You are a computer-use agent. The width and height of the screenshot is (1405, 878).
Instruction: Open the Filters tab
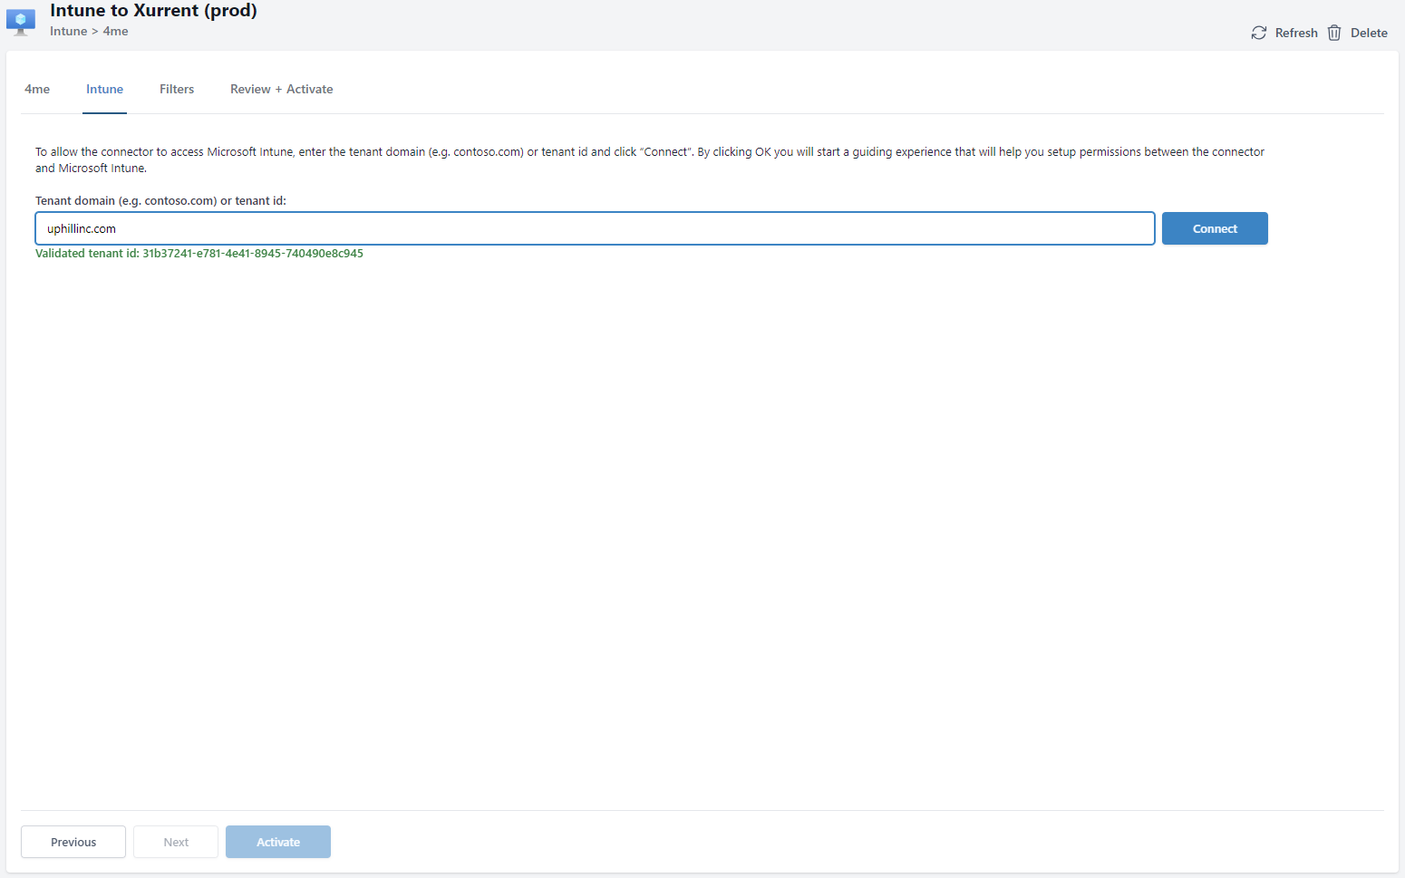(177, 89)
